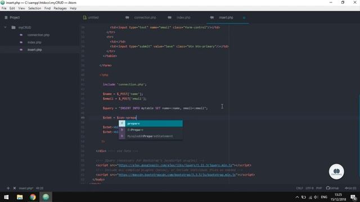This screenshot has width=360, height=202.
Task: Click the screen recorder floating badge
Action: click(336, 172)
